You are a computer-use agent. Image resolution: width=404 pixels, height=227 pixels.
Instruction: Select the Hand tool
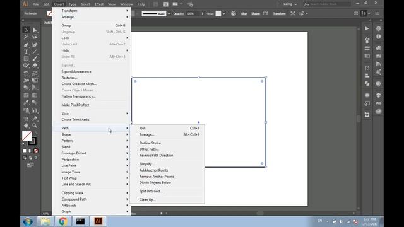26,125
